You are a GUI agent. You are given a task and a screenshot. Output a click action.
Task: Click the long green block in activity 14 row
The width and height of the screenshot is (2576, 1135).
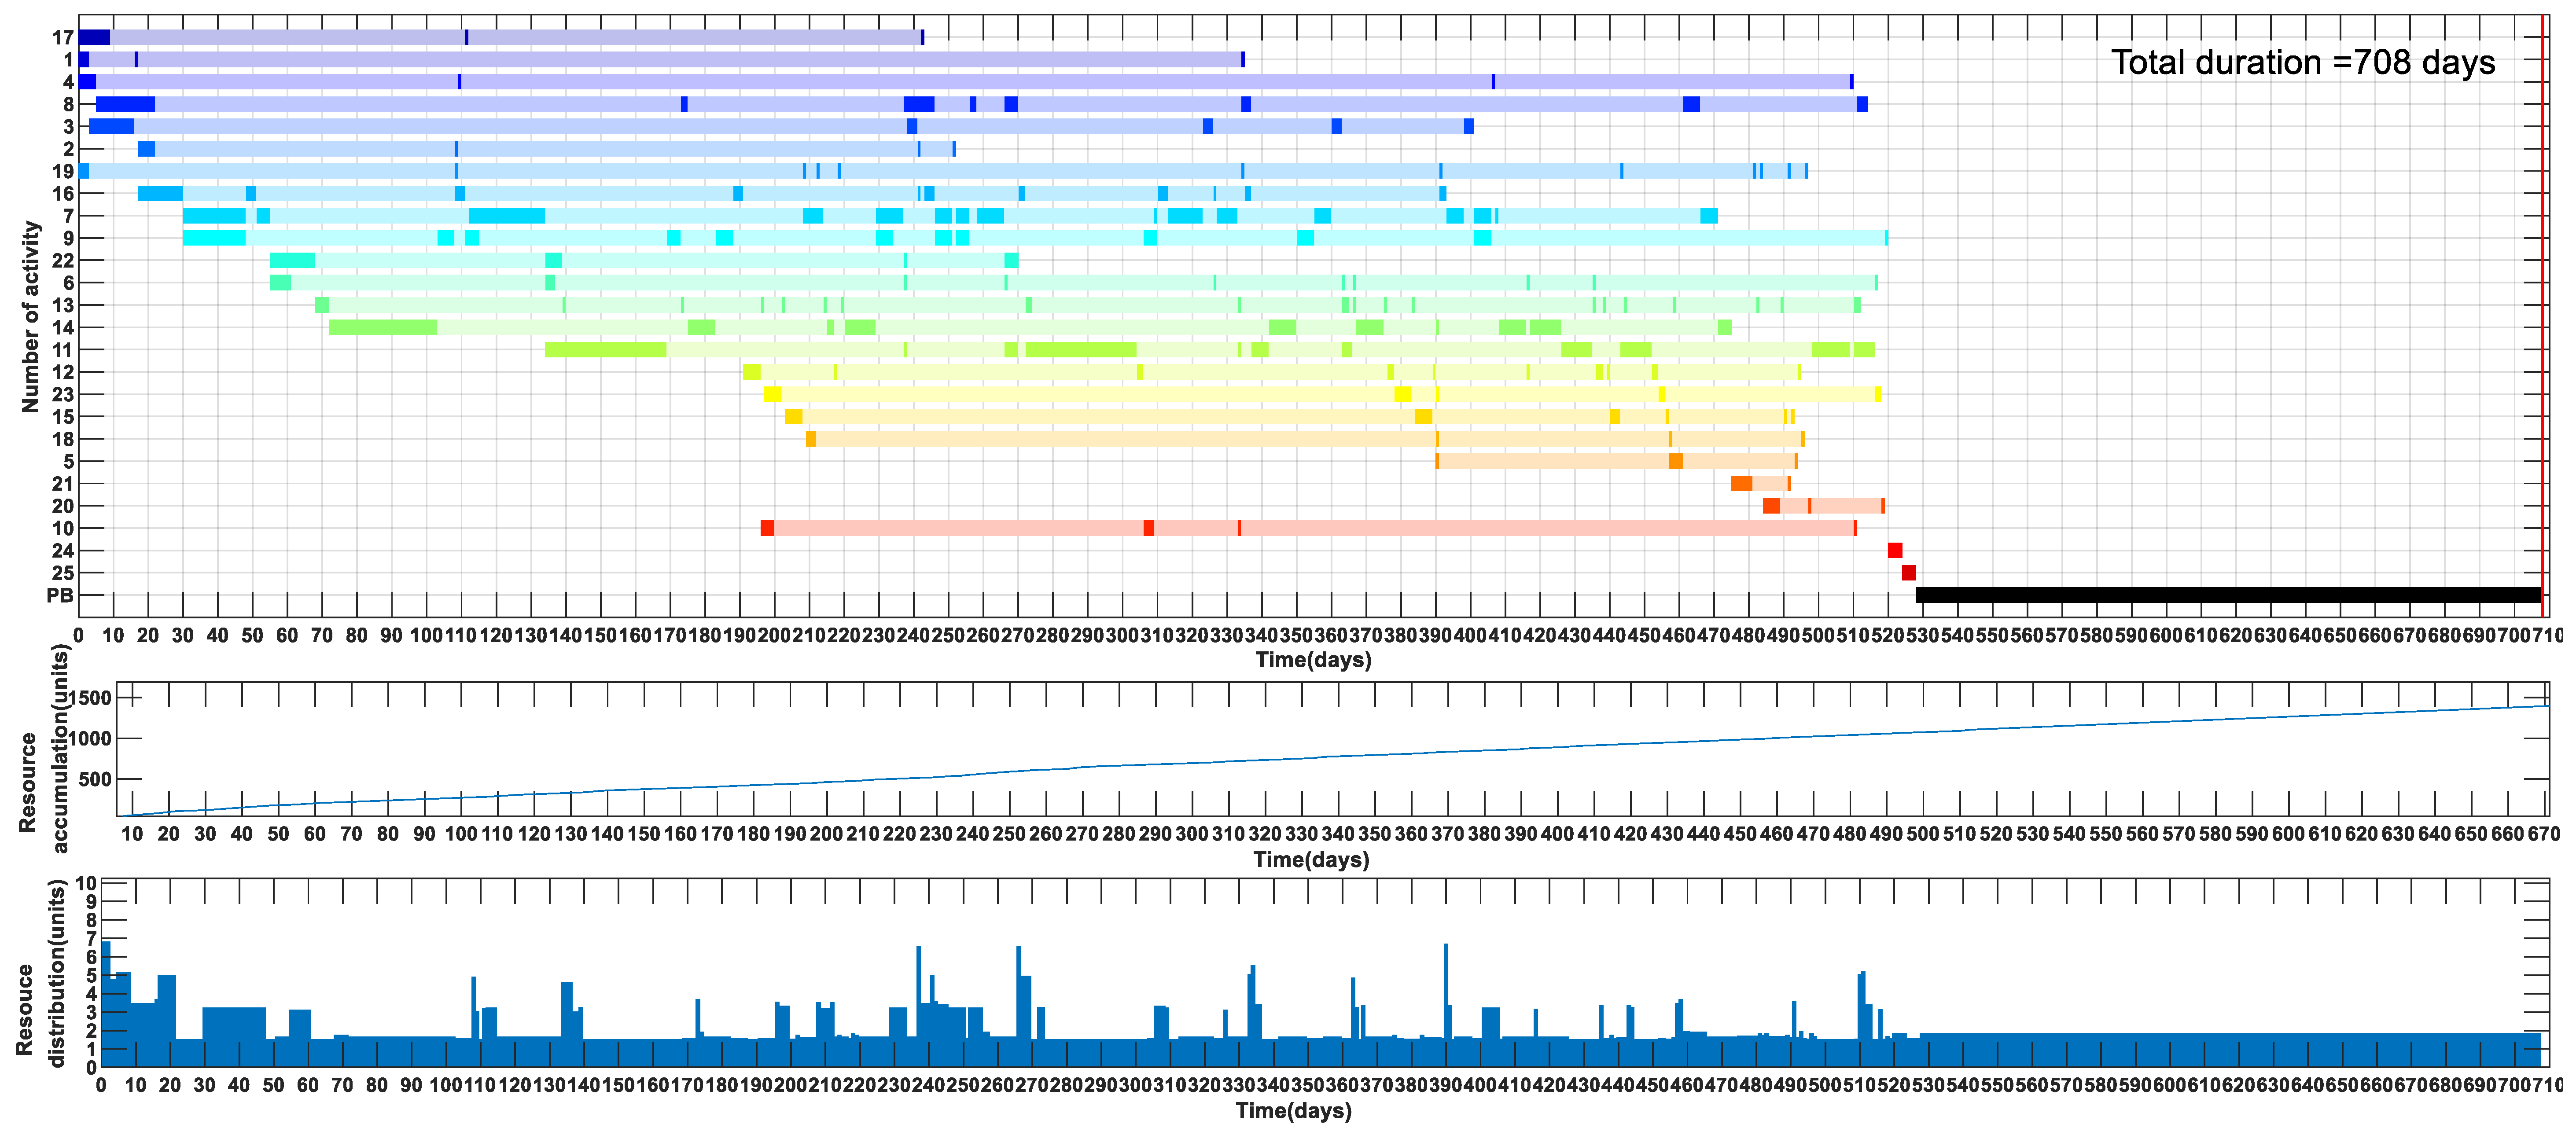pos(383,328)
